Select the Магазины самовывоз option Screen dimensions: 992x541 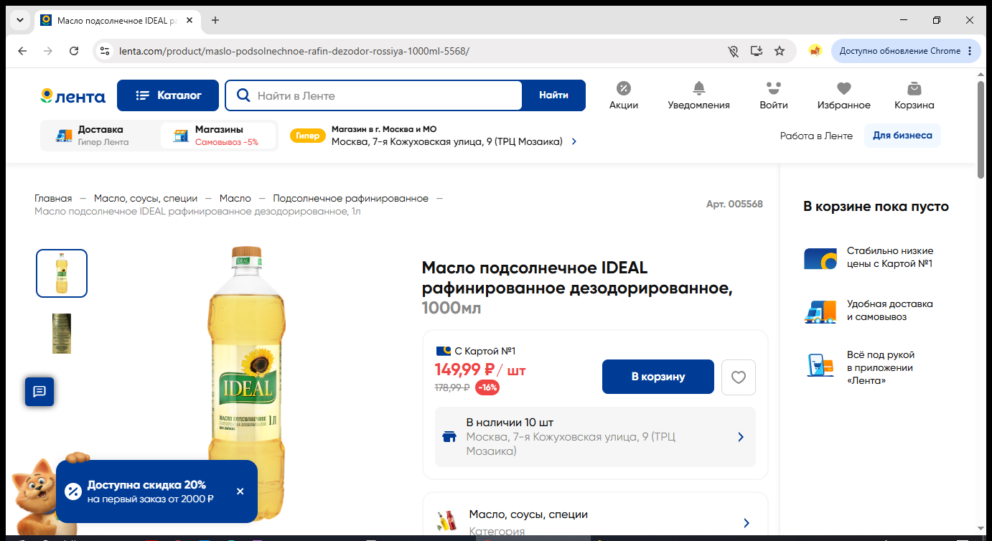coord(218,136)
